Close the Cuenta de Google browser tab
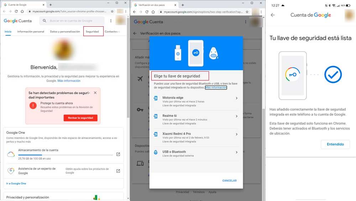This screenshot has height=201, width=356. point(43,5)
